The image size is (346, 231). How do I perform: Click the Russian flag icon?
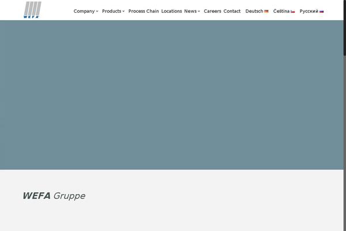tap(322, 12)
